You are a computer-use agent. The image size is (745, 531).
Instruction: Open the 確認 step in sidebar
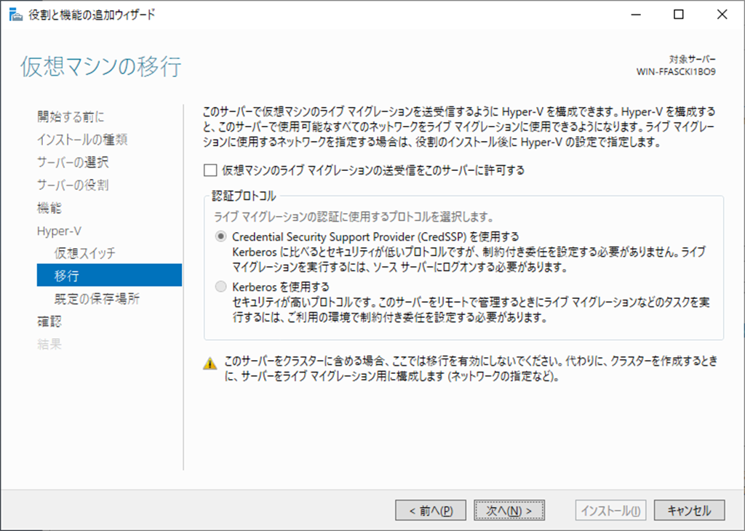pyautogui.click(x=49, y=322)
